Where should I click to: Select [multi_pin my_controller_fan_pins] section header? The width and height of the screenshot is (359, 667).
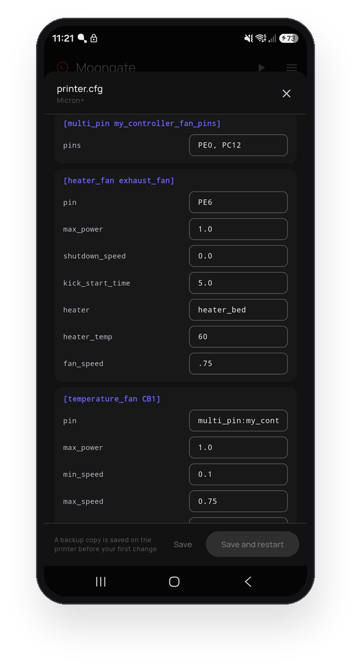[142, 123]
